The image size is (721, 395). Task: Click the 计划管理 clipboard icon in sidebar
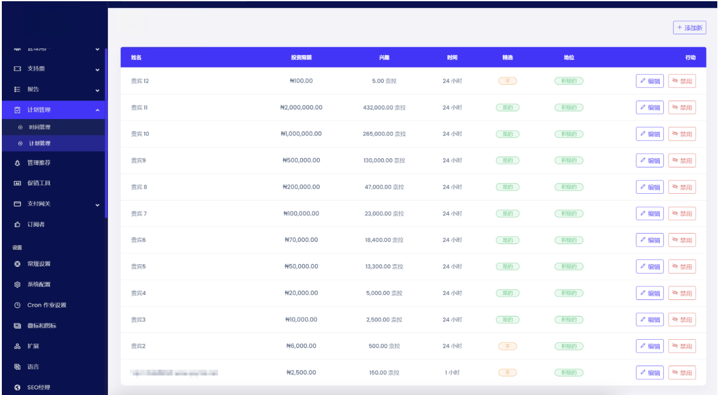pyautogui.click(x=17, y=110)
